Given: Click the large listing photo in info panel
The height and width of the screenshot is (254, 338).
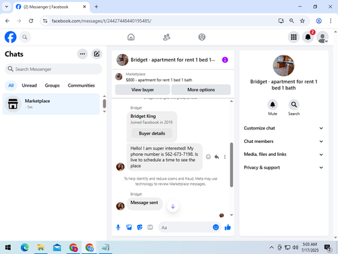Looking at the screenshot, I should click(x=283, y=66).
